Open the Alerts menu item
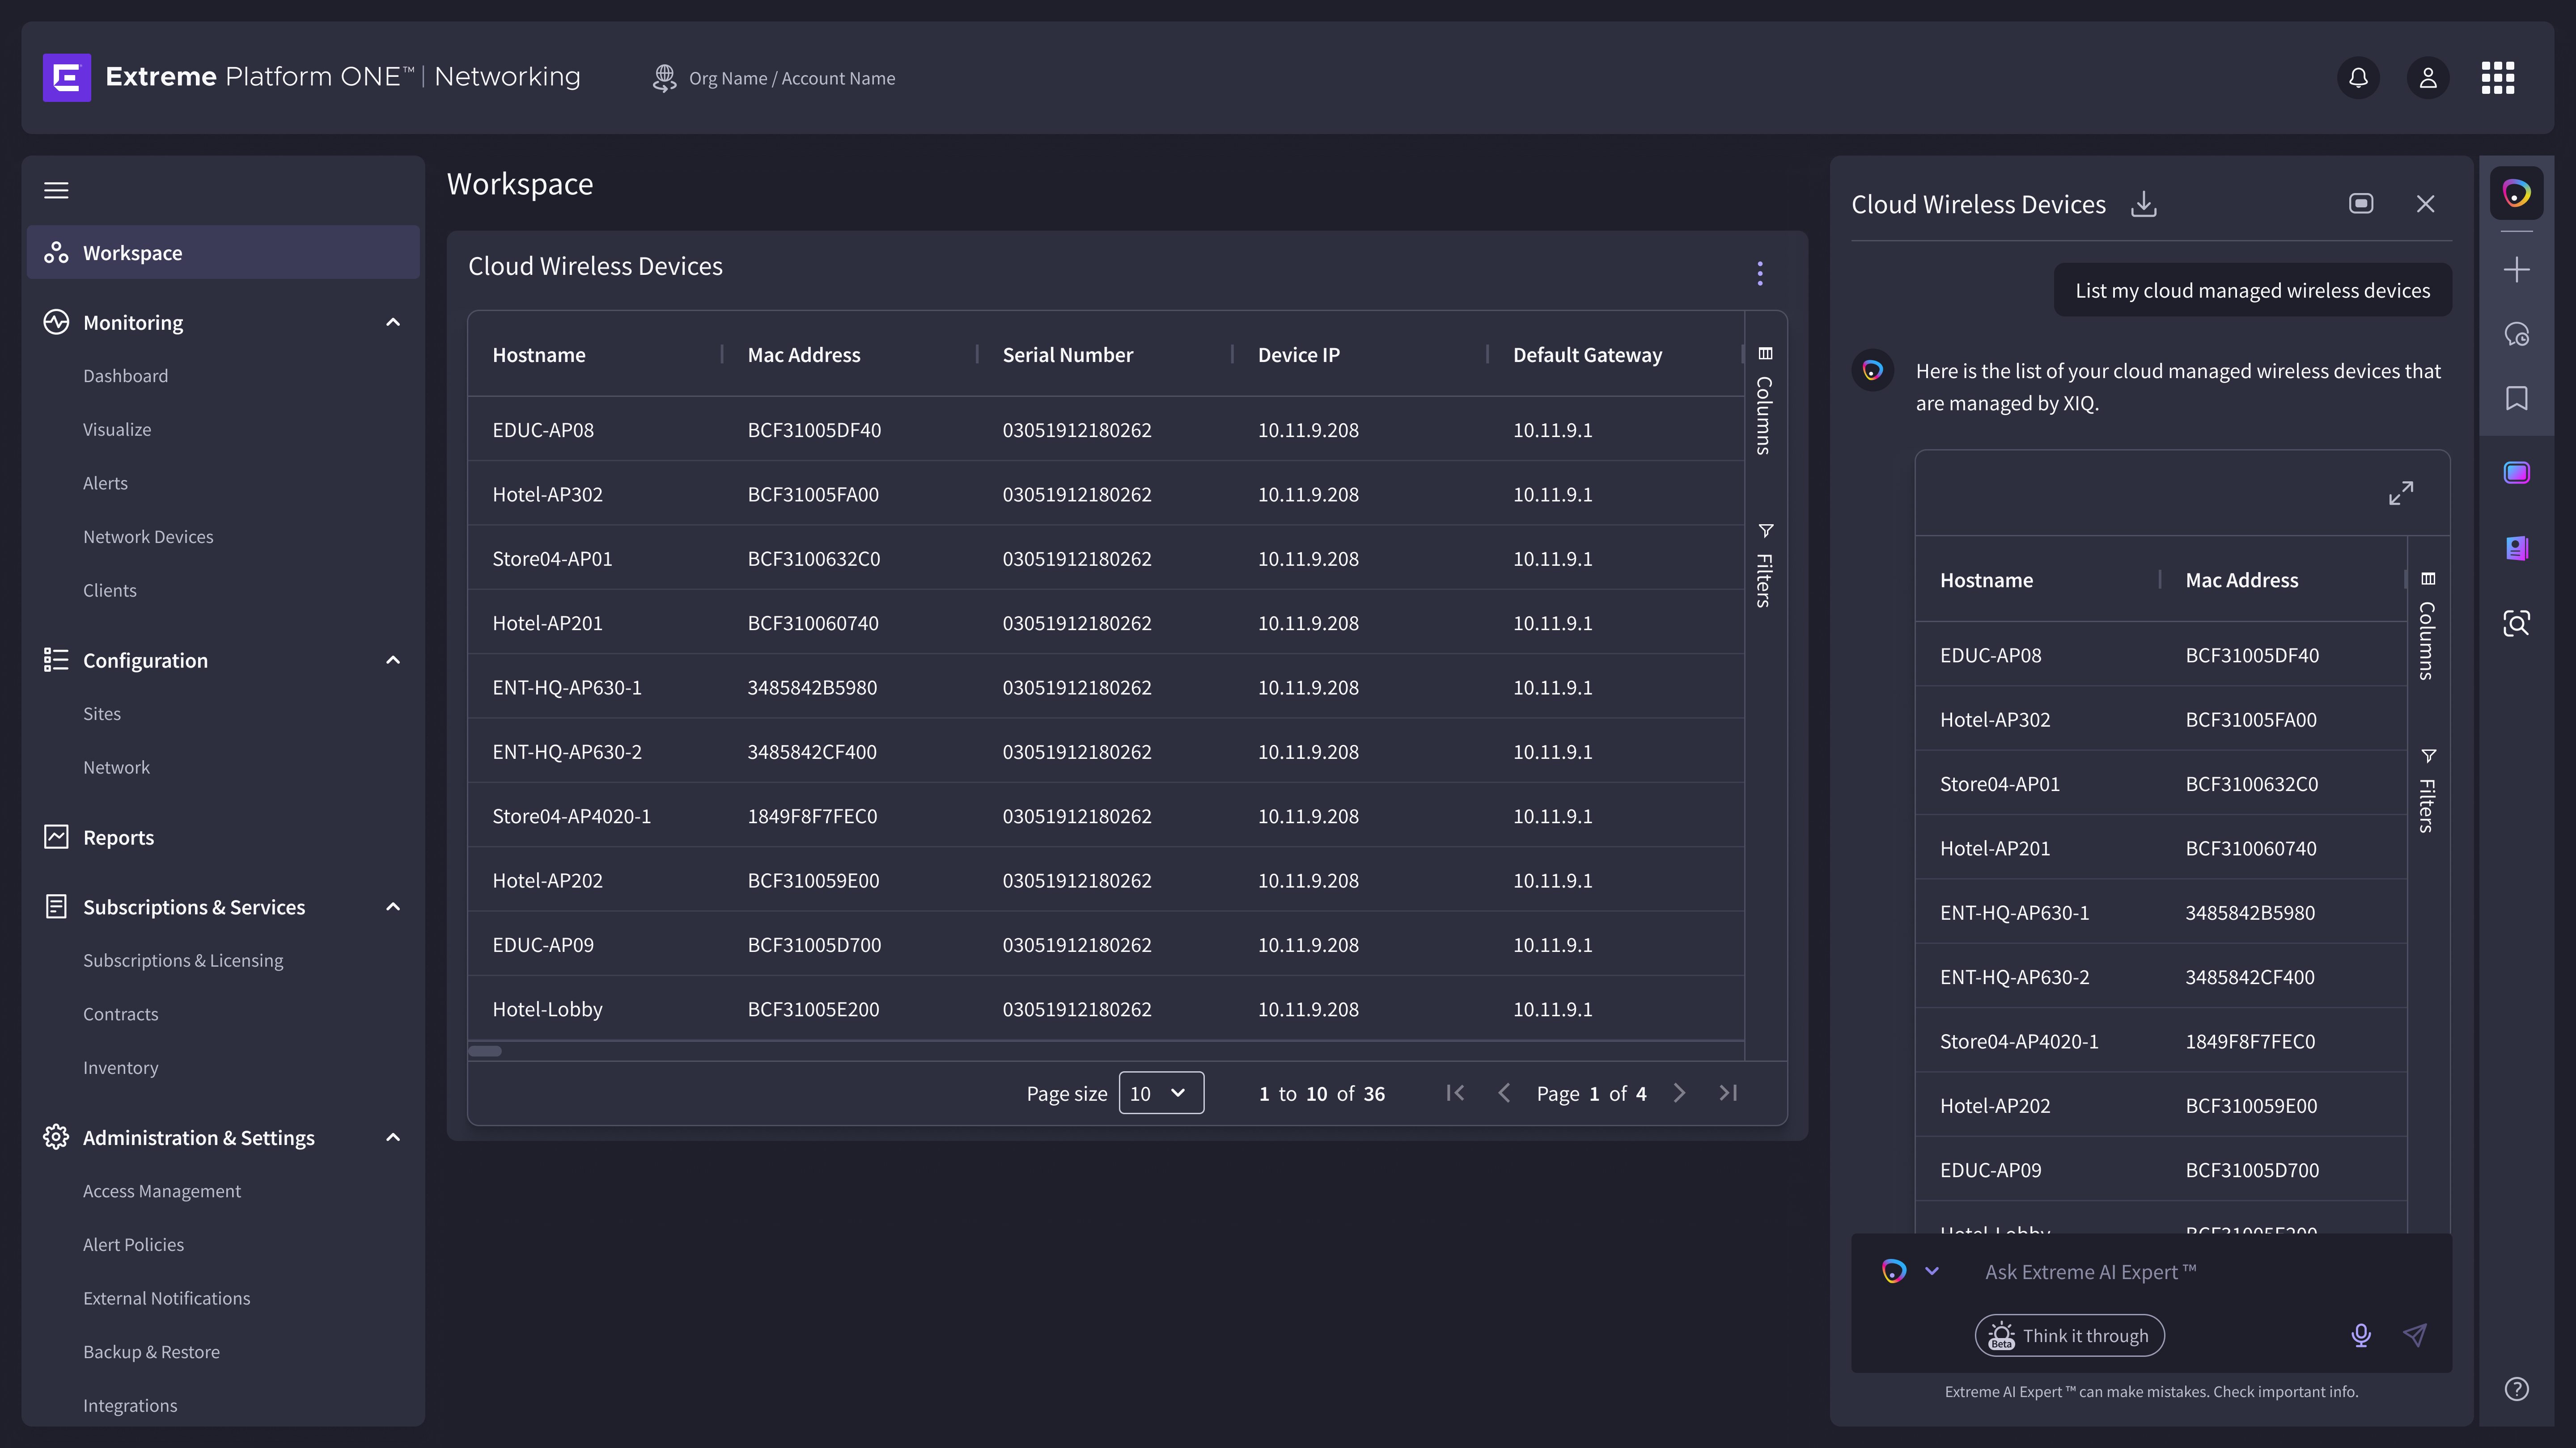 click(105, 483)
